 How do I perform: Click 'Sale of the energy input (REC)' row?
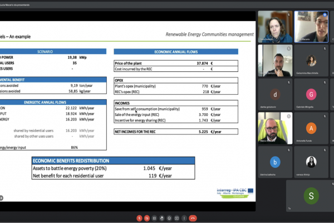[x=176, y=115]
